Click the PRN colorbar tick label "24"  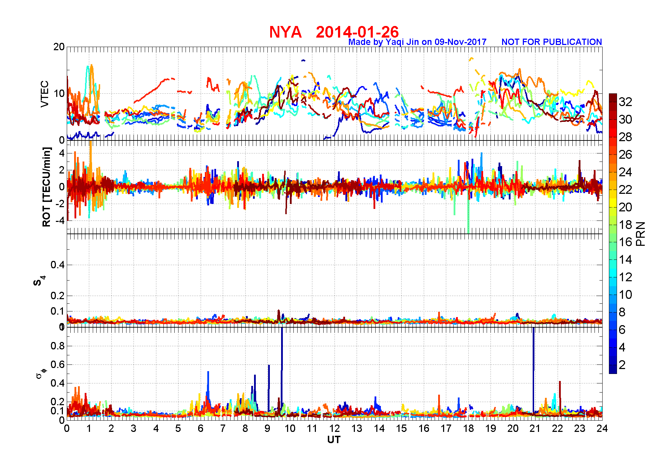[625, 172]
